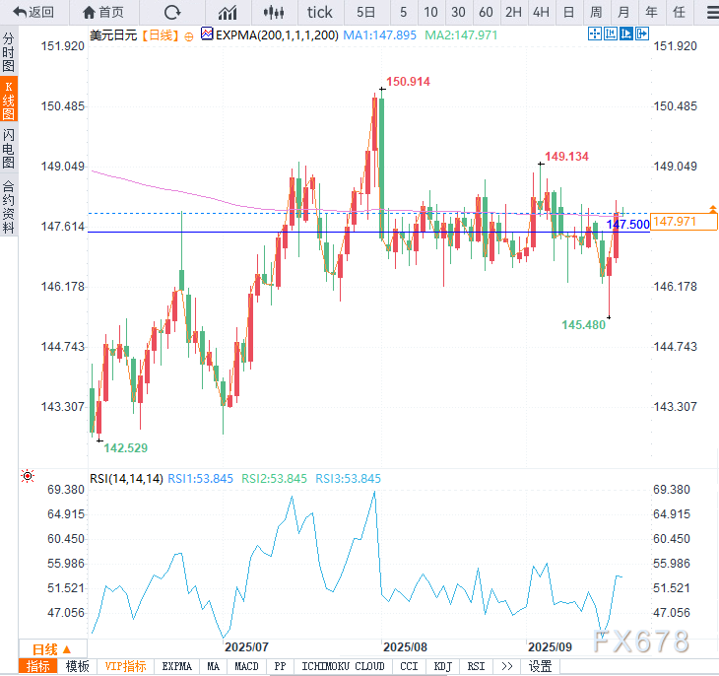Switch to the 分时图 side tab
Screen dimensions: 719x676
point(8,52)
